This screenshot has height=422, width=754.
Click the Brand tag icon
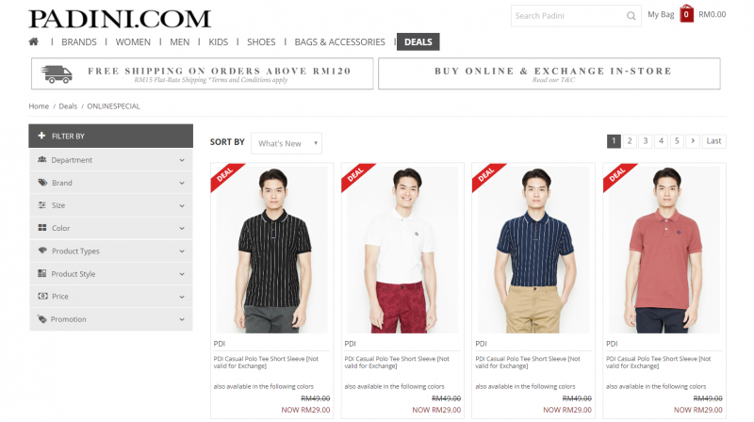click(42, 183)
